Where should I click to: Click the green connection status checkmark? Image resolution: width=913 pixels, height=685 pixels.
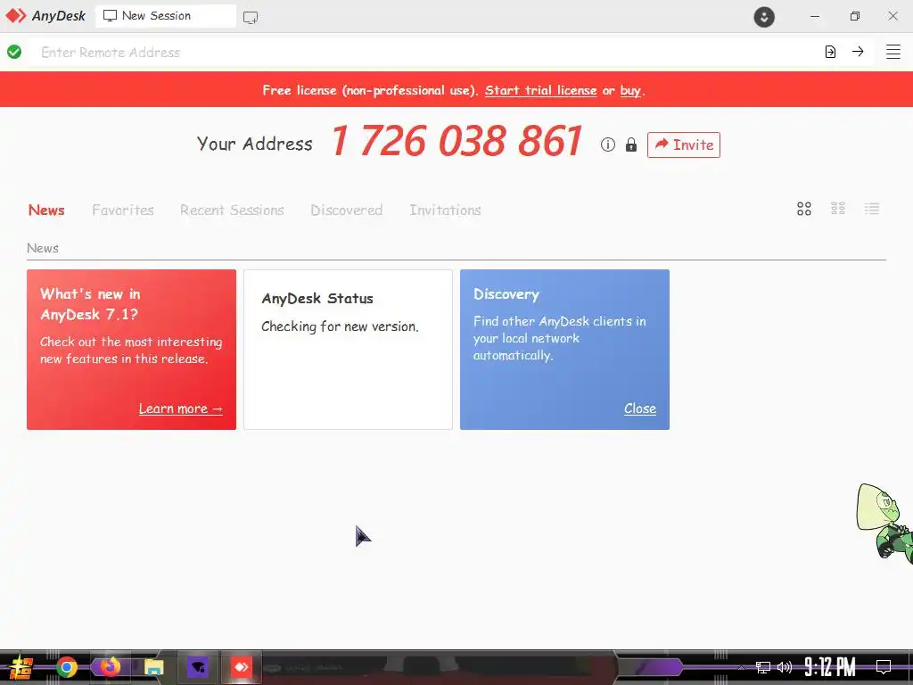pyautogui.click(x=14, y=52)
